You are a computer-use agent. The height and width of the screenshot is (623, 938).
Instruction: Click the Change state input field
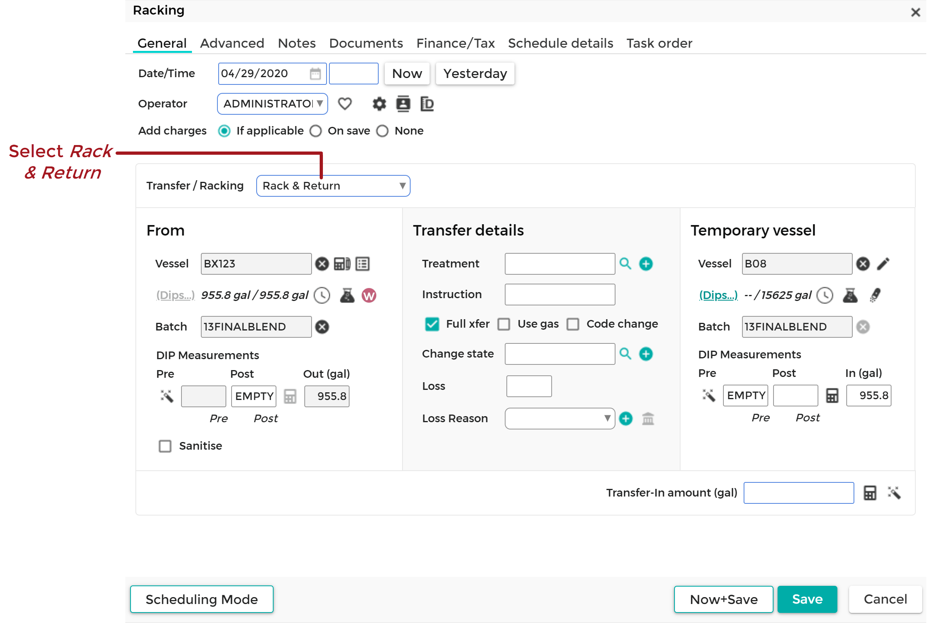click(560, 354)
